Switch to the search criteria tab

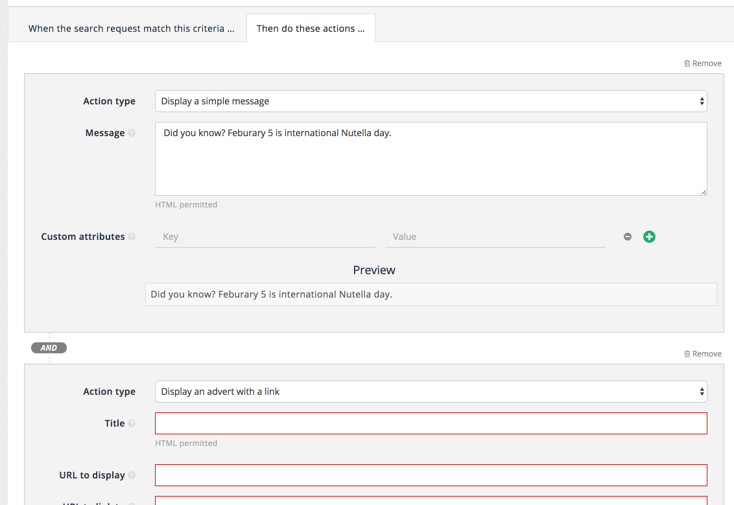coord(131,28)
